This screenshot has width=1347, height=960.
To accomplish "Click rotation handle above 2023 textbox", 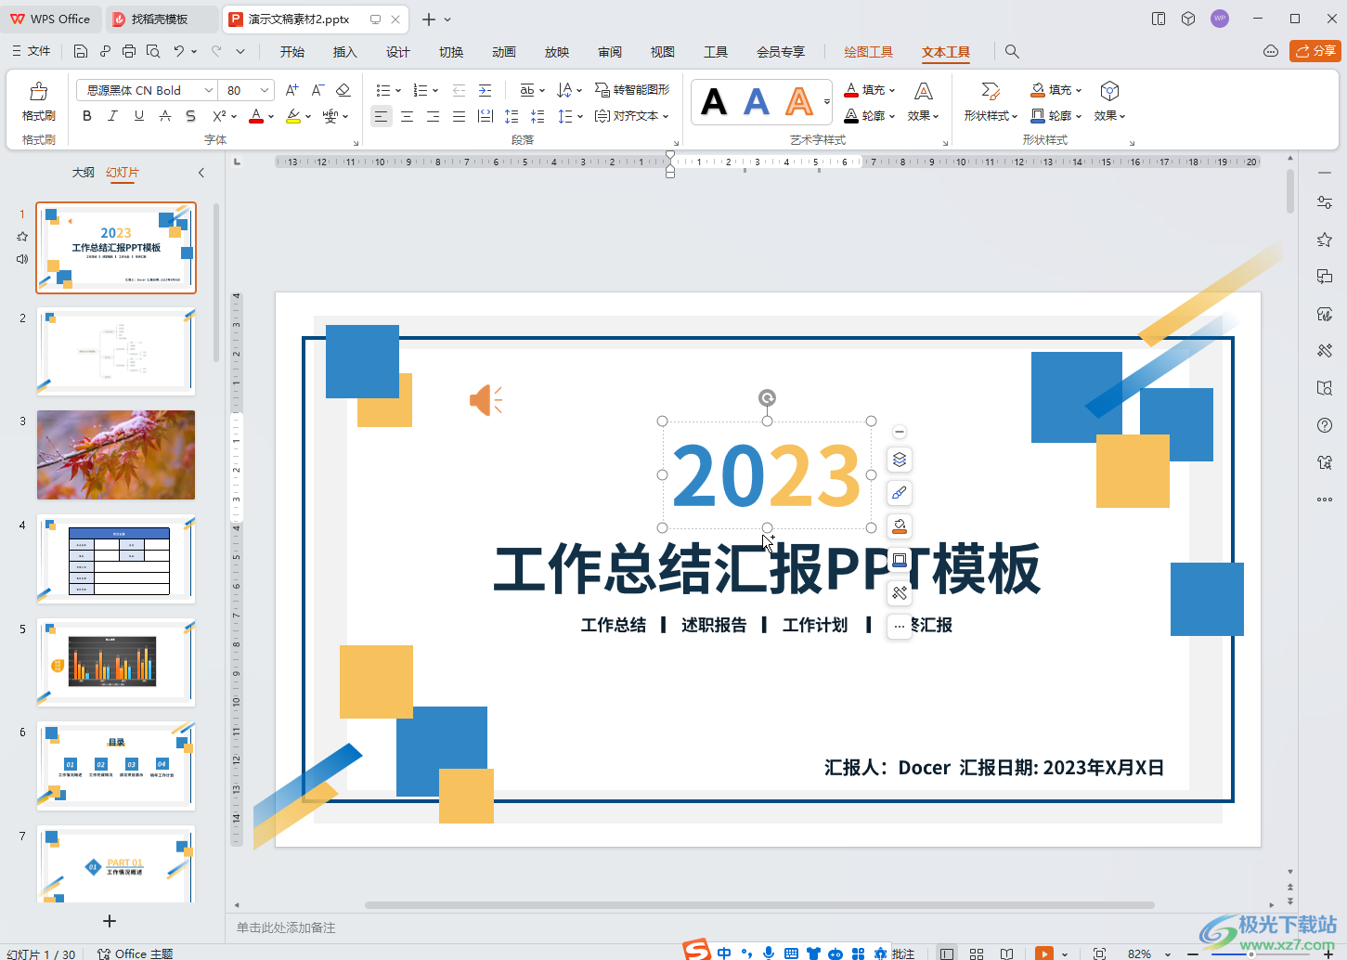I will click(x=767, y=398).
